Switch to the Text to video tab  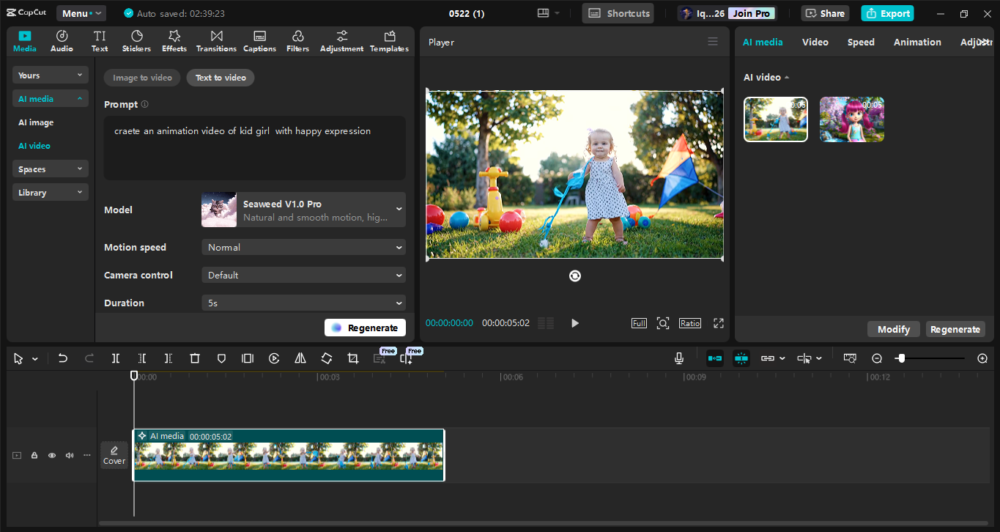click(220, 77)
